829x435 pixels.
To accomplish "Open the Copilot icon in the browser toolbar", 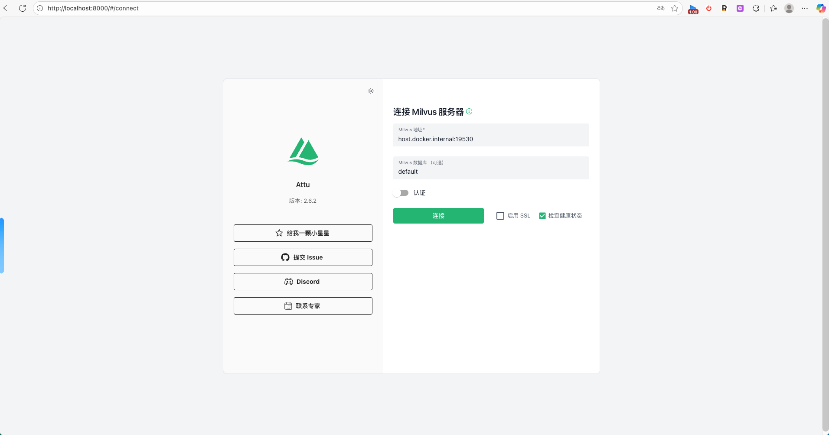I will [821, 8].
